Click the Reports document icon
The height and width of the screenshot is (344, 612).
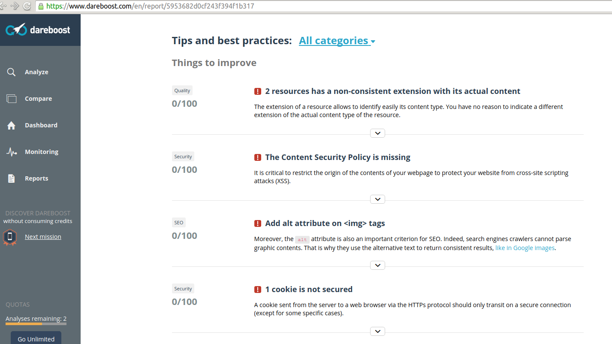(12, 178)
